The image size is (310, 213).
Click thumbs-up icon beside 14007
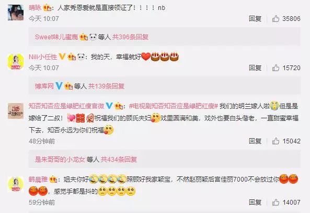(275, 203)
